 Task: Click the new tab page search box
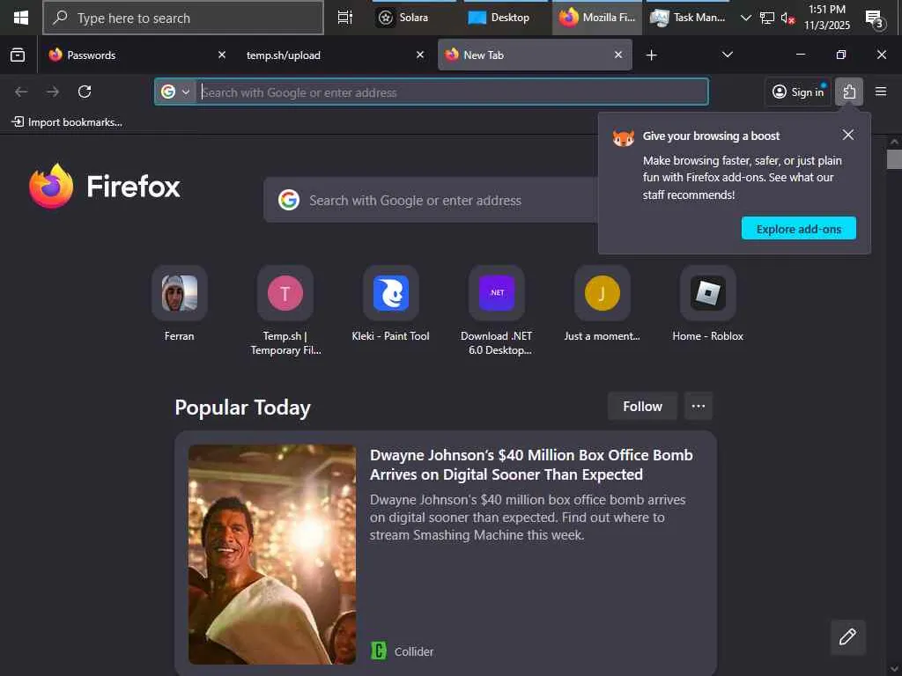click(x=432, y=200)
